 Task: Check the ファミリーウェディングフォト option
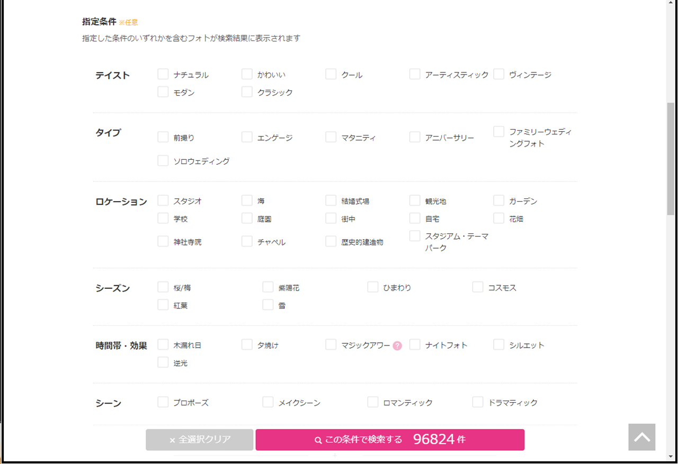pyautogui.click(x=499, y=131)
